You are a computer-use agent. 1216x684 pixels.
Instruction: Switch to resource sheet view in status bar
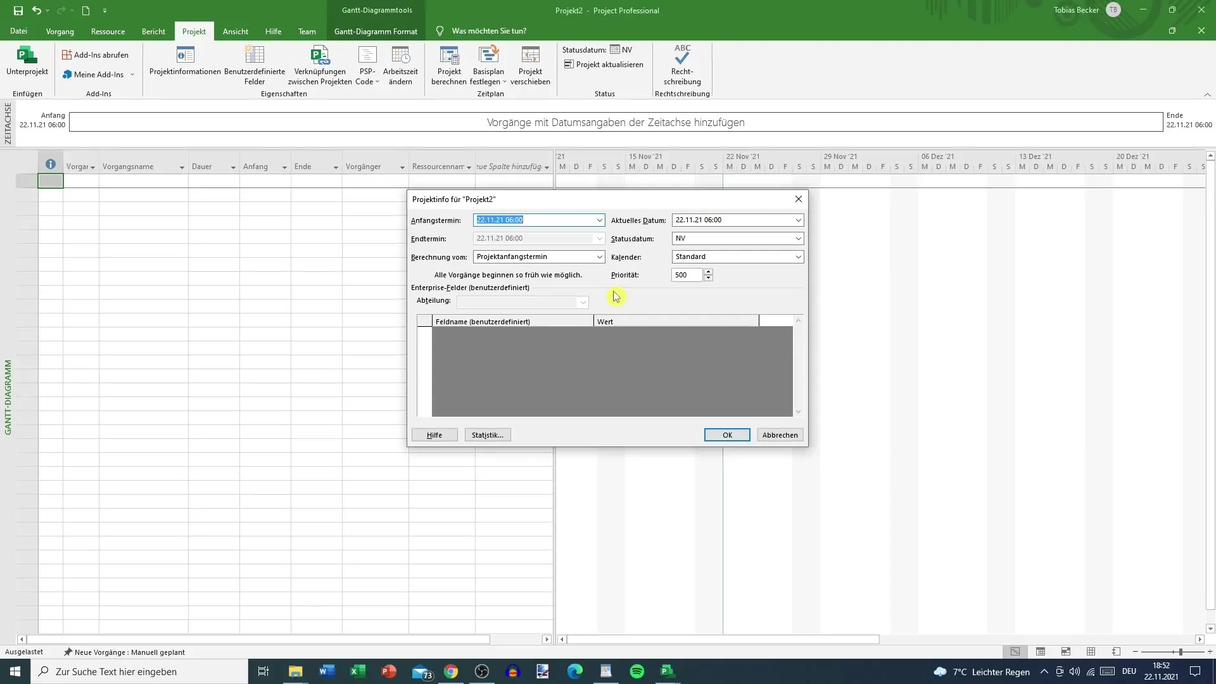(1091, 652)
